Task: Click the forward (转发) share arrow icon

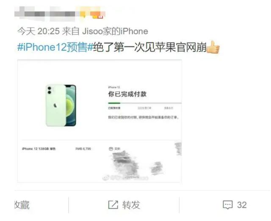Action: pyautogui.click(x=113, y=205)
